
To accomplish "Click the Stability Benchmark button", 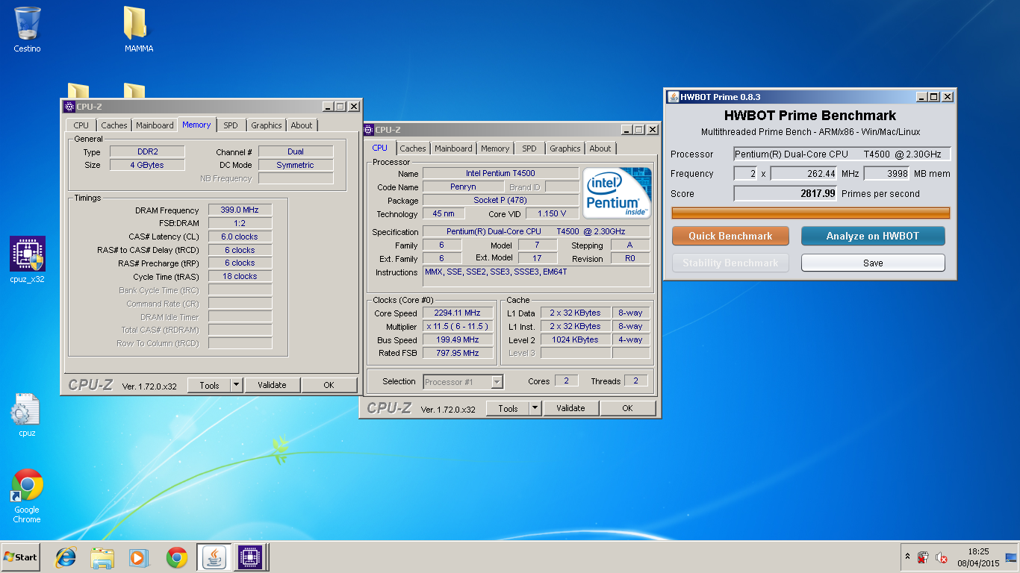I will [730, 263].
